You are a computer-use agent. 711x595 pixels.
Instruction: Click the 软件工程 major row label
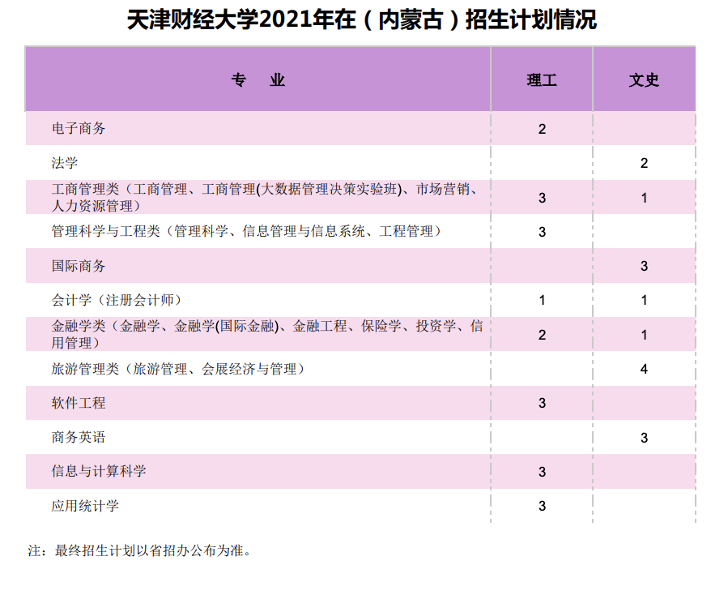pyautogui.click(x=79, y=403)
